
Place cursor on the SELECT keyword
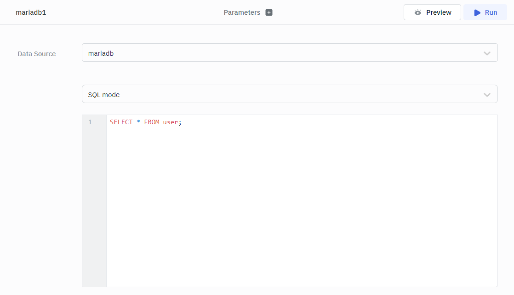(x=121, y=122)
